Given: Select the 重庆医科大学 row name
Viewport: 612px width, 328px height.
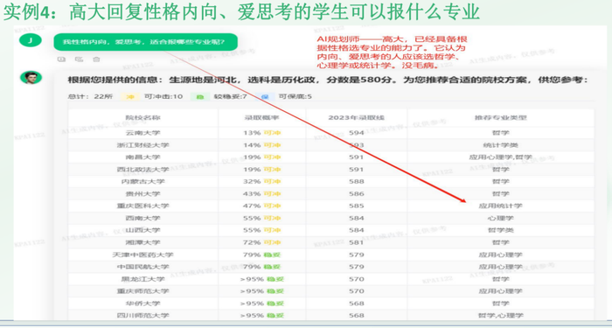Looking at the screenshot, I should [143, 206].
